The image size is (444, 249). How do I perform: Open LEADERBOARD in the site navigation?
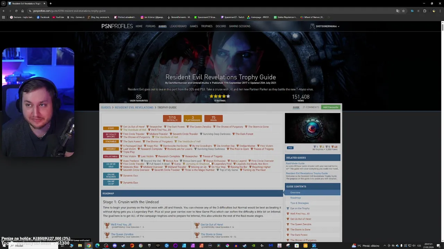[x=178, y=26]
